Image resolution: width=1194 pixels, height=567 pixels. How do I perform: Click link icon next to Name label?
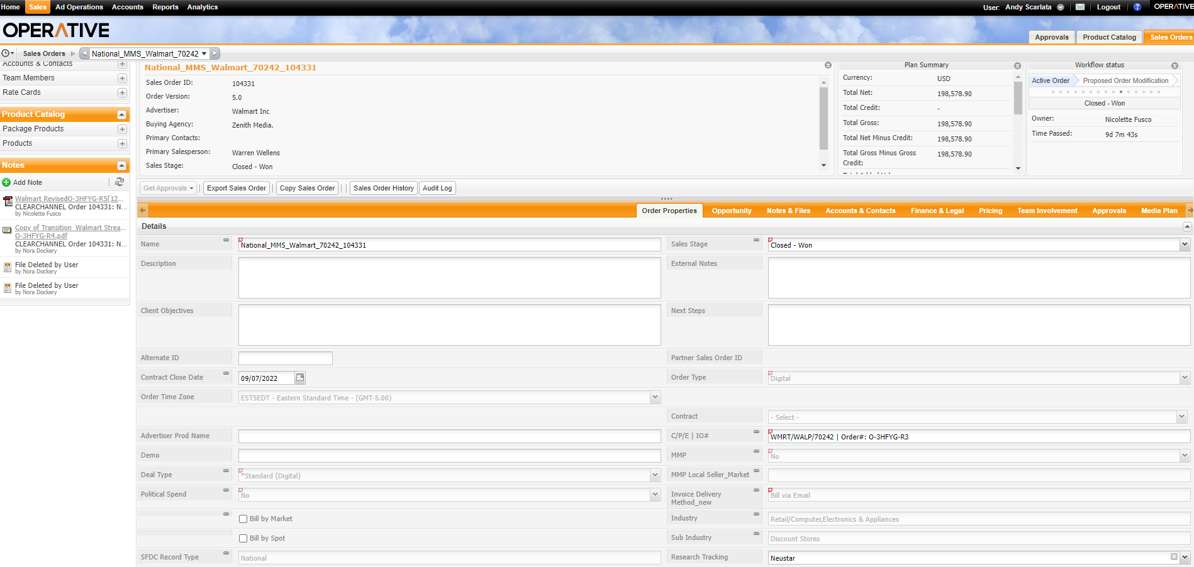tap(226, 240)
